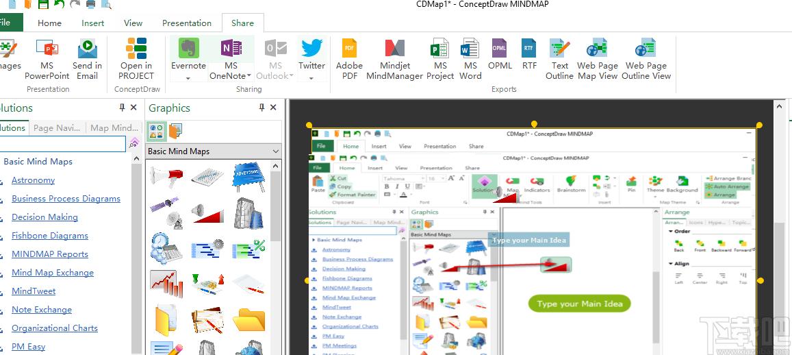Viewport: 792px width, 355px height.
Task: Export as Web Page Map View
Action: (598, 59)
